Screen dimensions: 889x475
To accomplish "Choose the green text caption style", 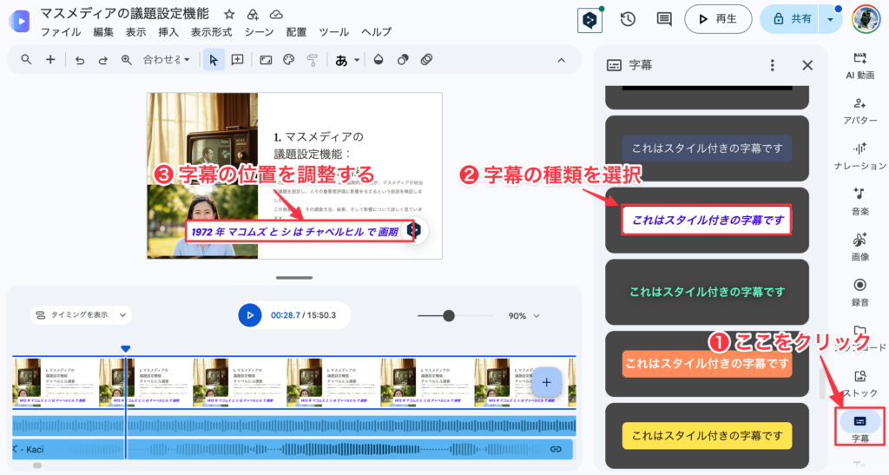I will pos(707,292).
